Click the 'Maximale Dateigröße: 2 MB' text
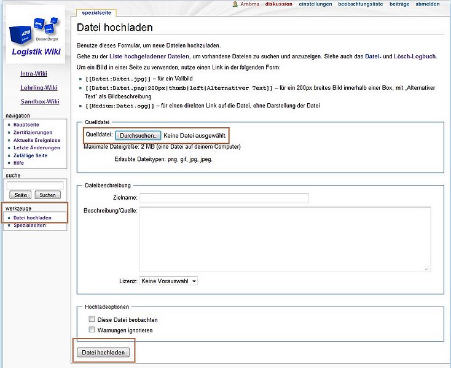The width and height of the screenshot is (451, 368). pos(119,147)
